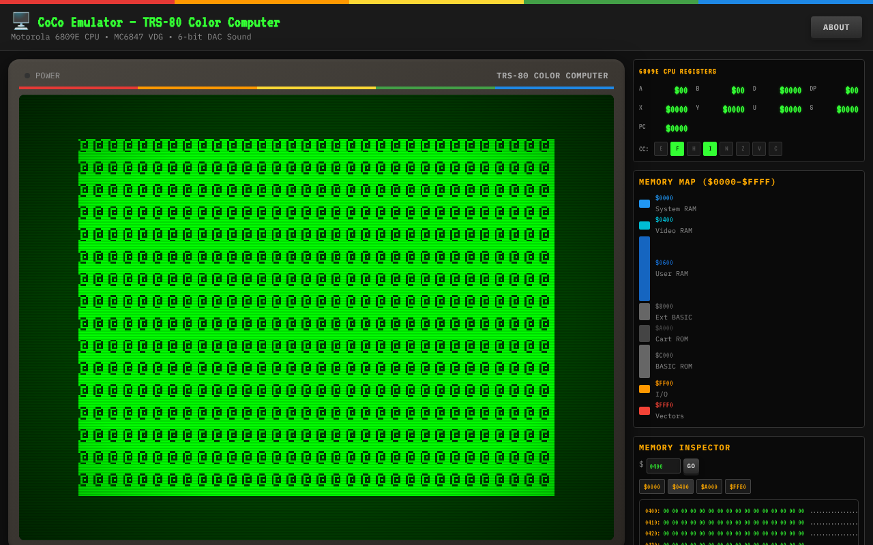Jump to $A000 memory preset
This screenshot has width=873, height=545.
709,486
